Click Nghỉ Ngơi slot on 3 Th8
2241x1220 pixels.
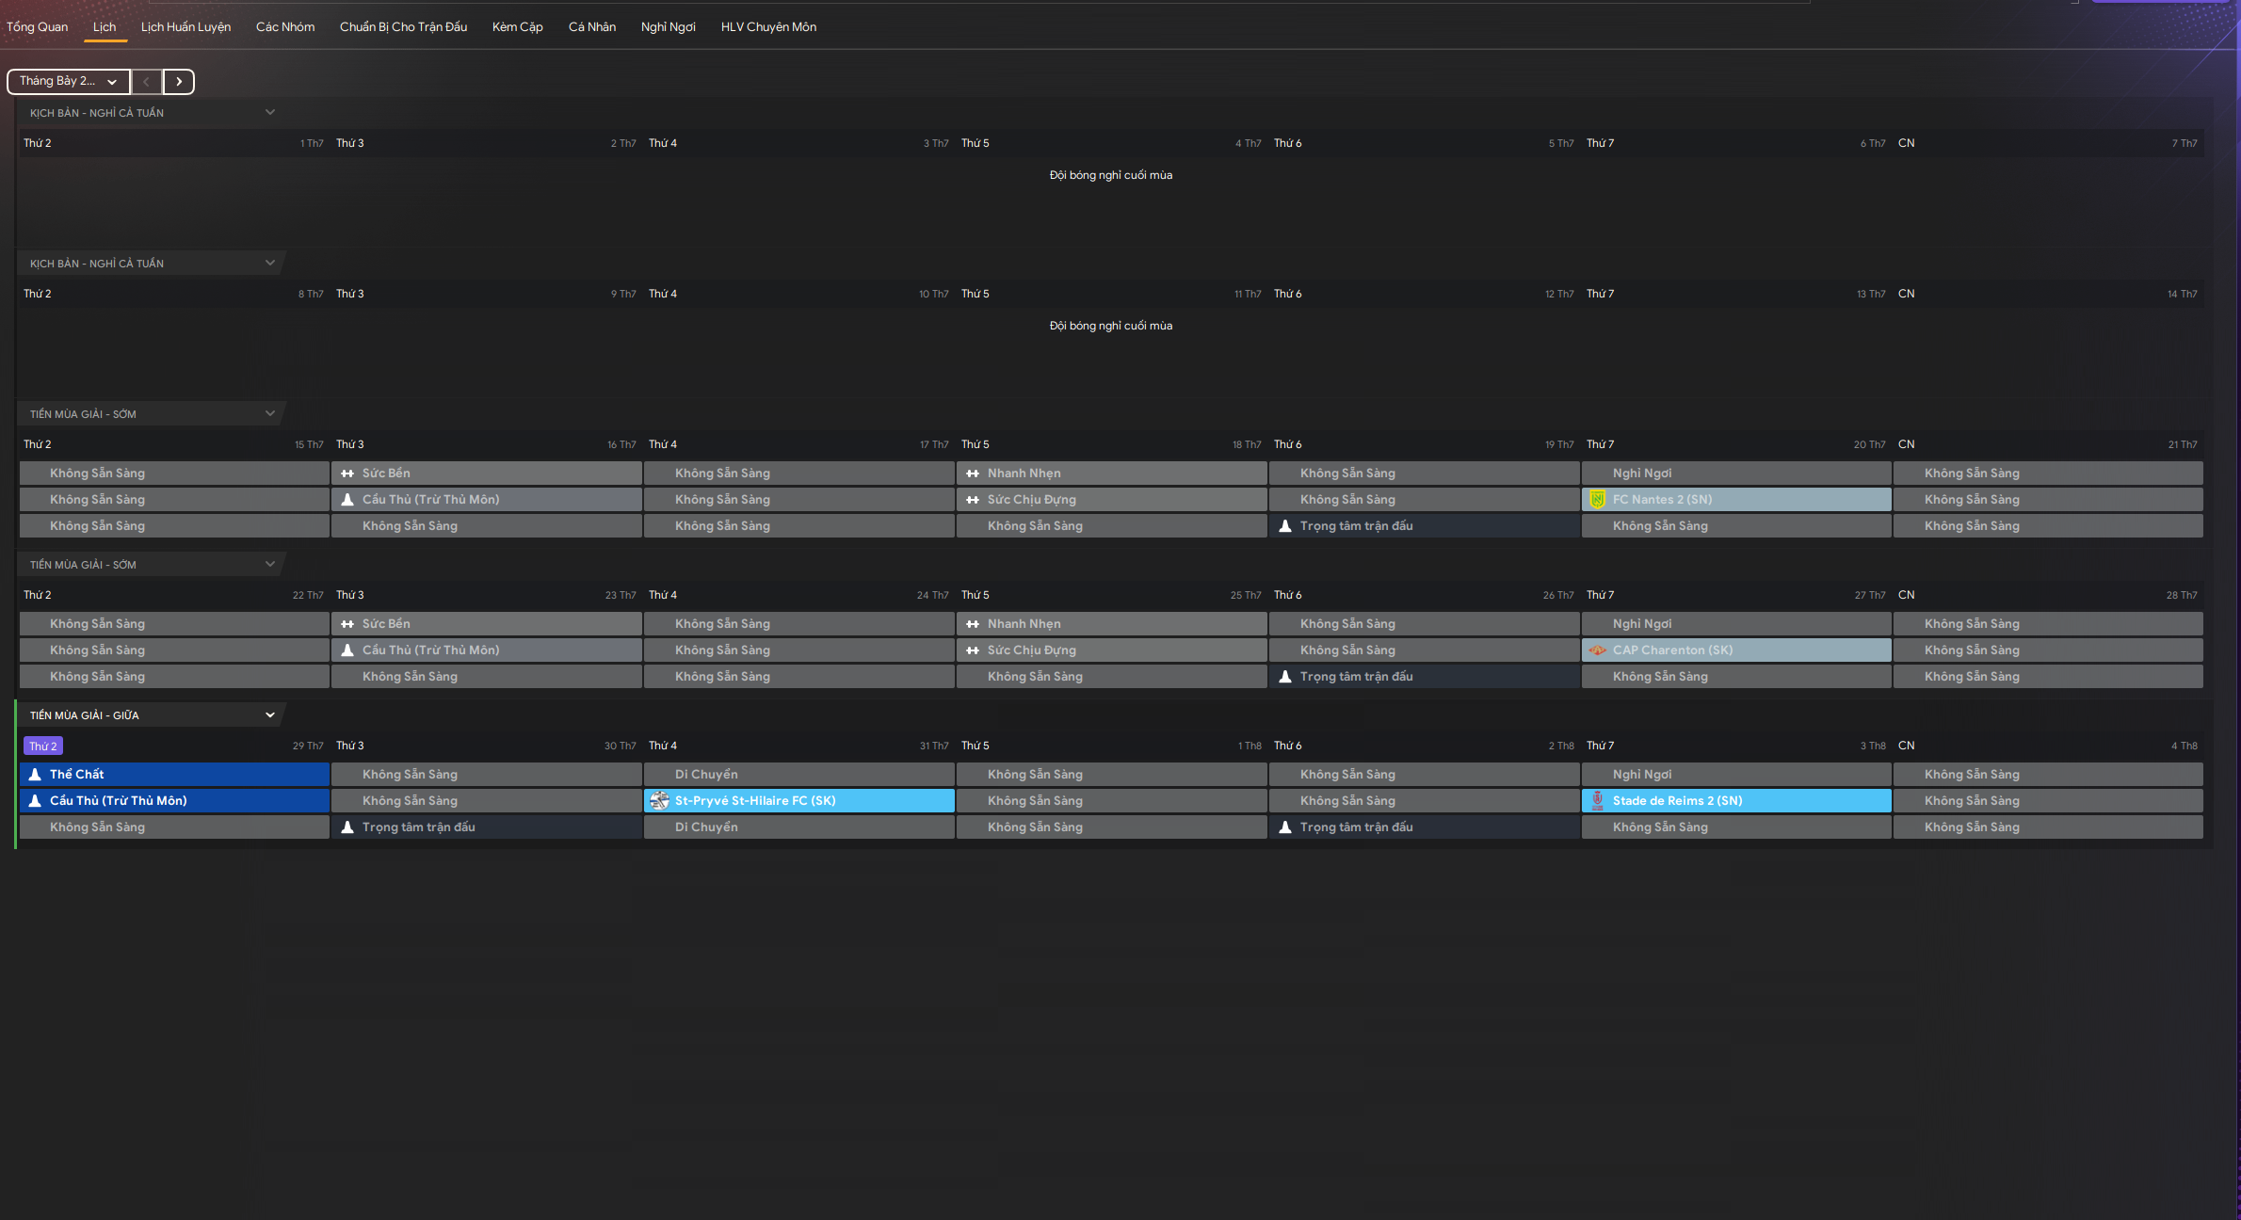click(1736, 775)
